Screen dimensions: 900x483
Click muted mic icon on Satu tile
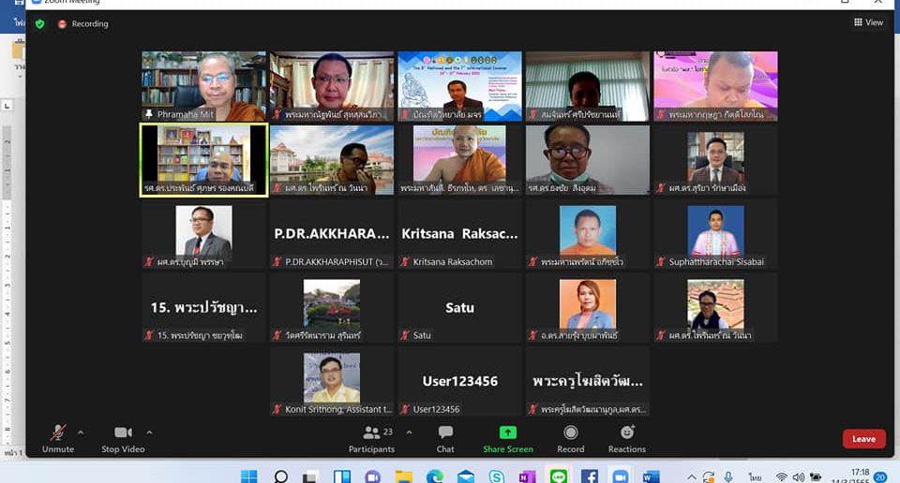pos(405,335)
